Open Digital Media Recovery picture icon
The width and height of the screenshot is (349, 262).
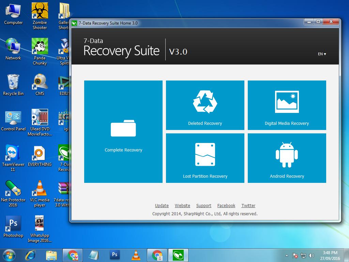tap(287, 102)
